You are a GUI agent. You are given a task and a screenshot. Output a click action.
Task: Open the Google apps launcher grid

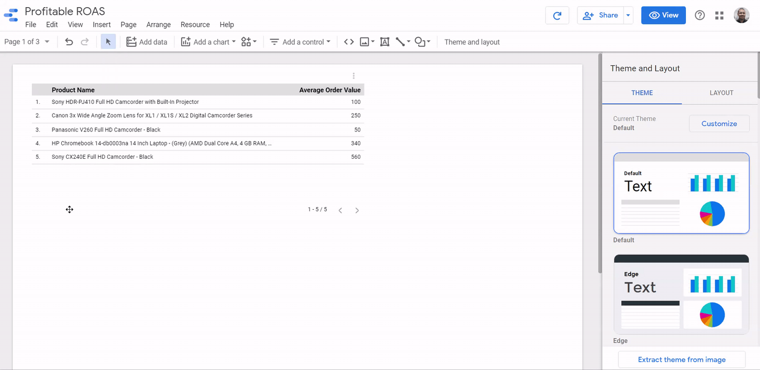click(719, 15)
